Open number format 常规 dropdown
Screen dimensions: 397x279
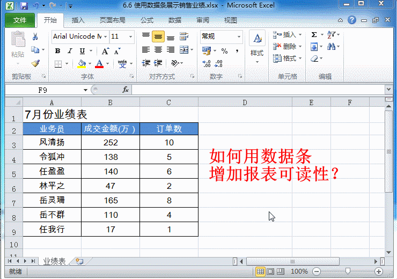[239, 36]
